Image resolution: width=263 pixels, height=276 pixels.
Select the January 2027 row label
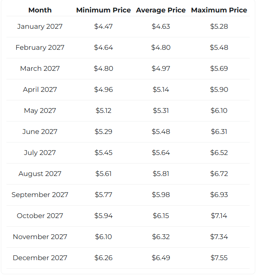(x=40, y=27)
